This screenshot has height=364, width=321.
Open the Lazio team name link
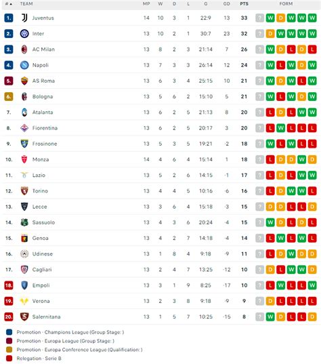pos(39,176)
